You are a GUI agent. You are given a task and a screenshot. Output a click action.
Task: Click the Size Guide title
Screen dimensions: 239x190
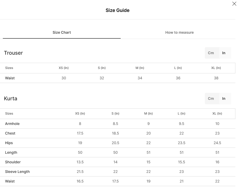118,10
